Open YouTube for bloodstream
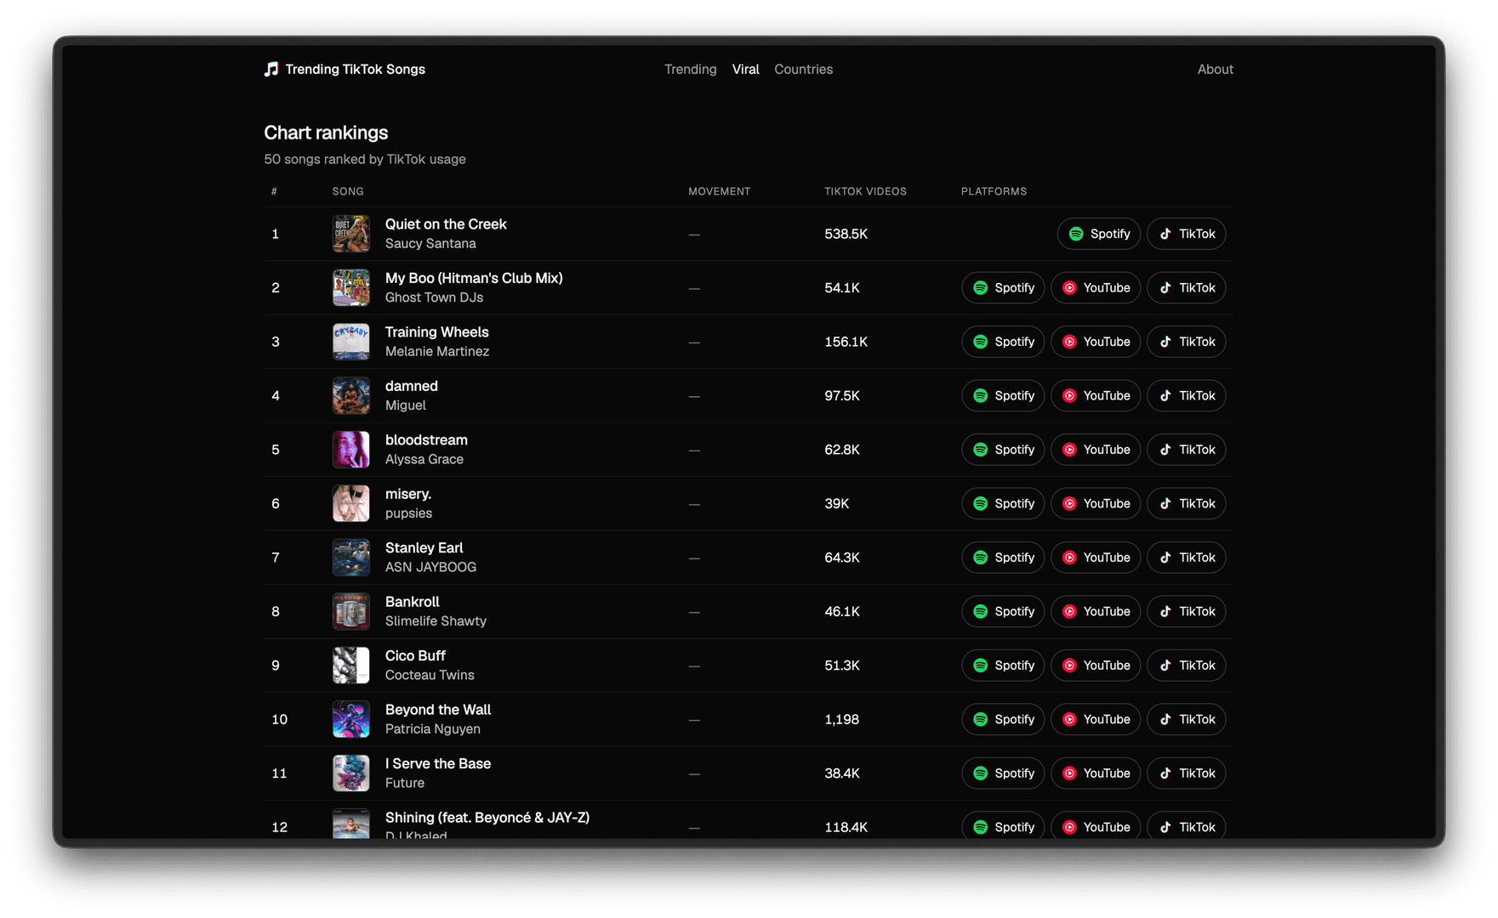1498x918 pixels. 1096,450
